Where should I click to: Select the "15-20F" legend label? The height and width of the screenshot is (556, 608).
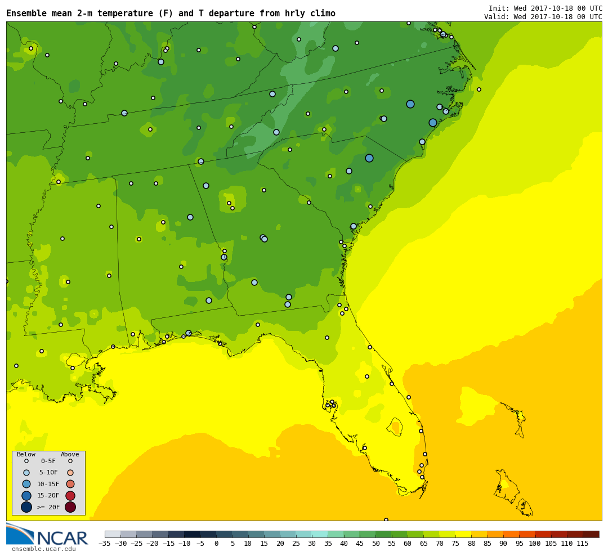pos(48,496)
